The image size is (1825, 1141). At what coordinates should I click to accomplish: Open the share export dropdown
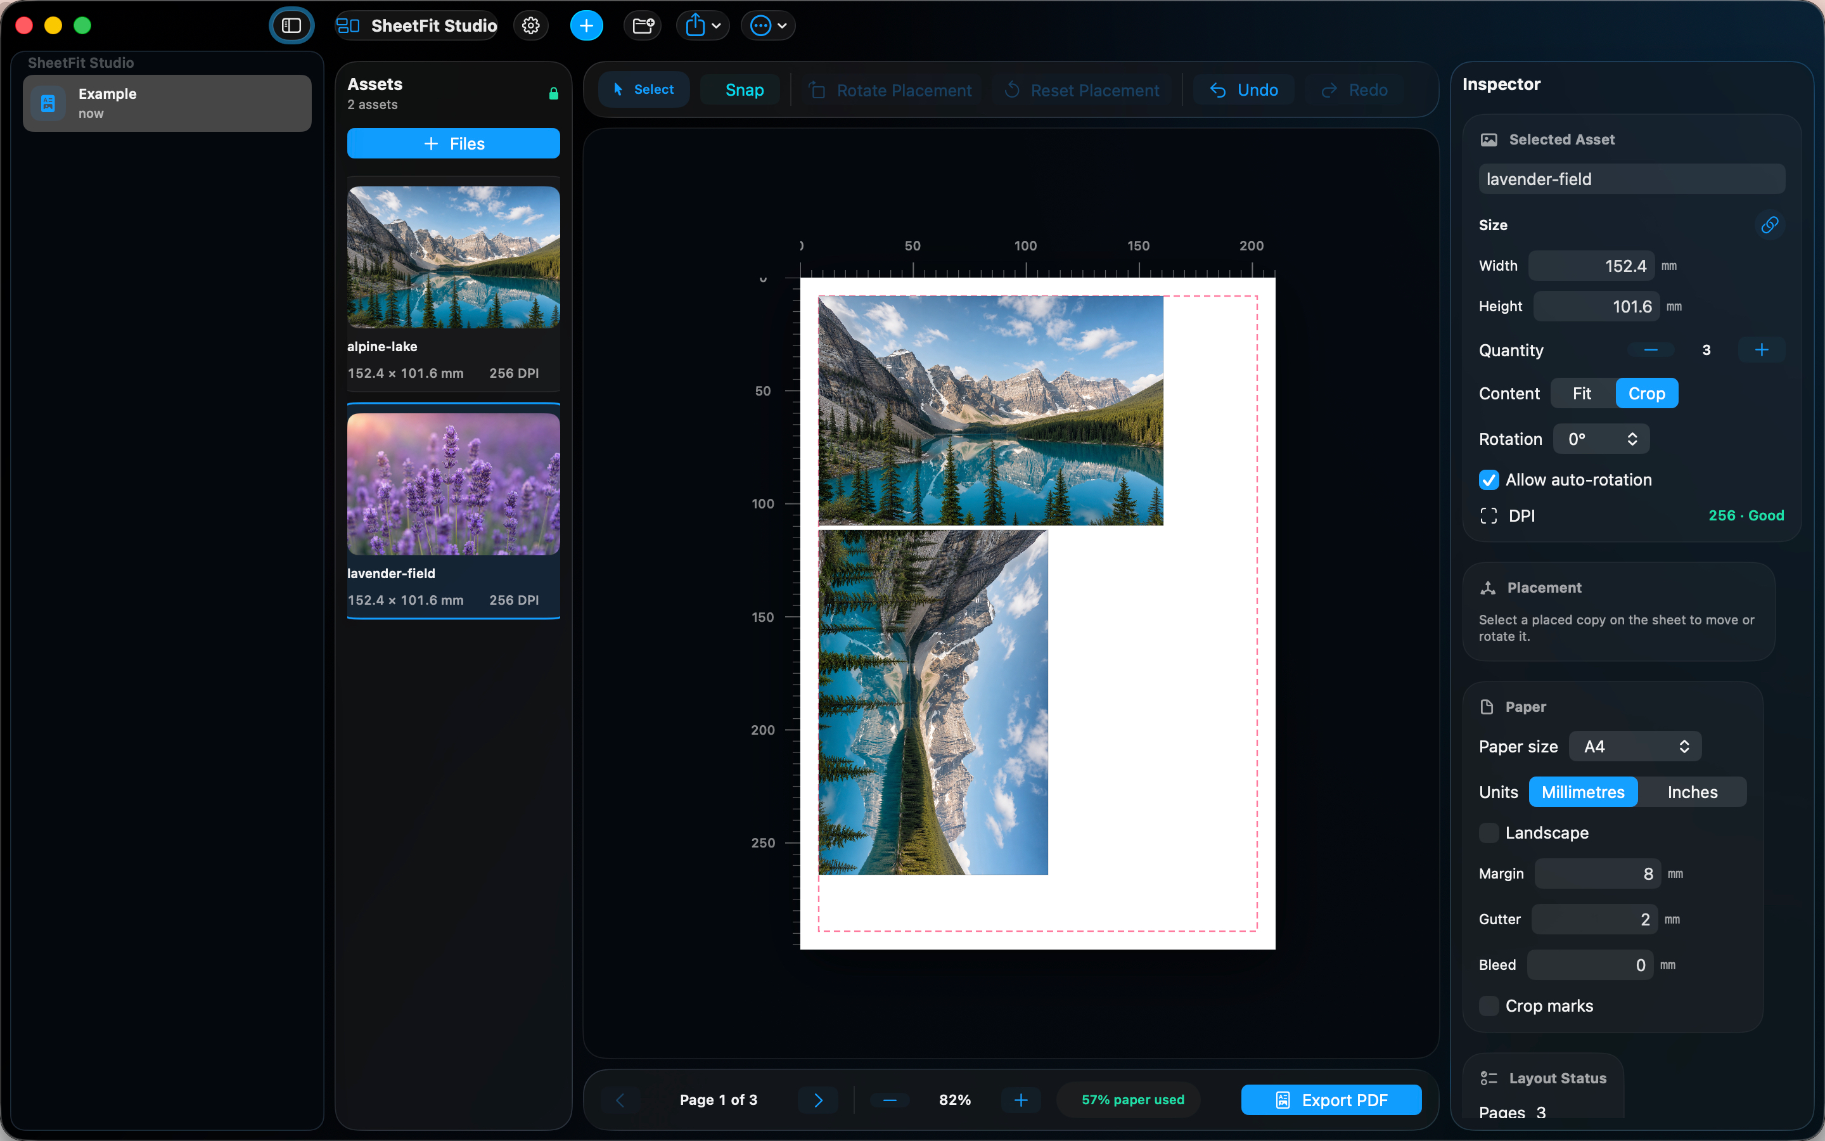(702, 25)
